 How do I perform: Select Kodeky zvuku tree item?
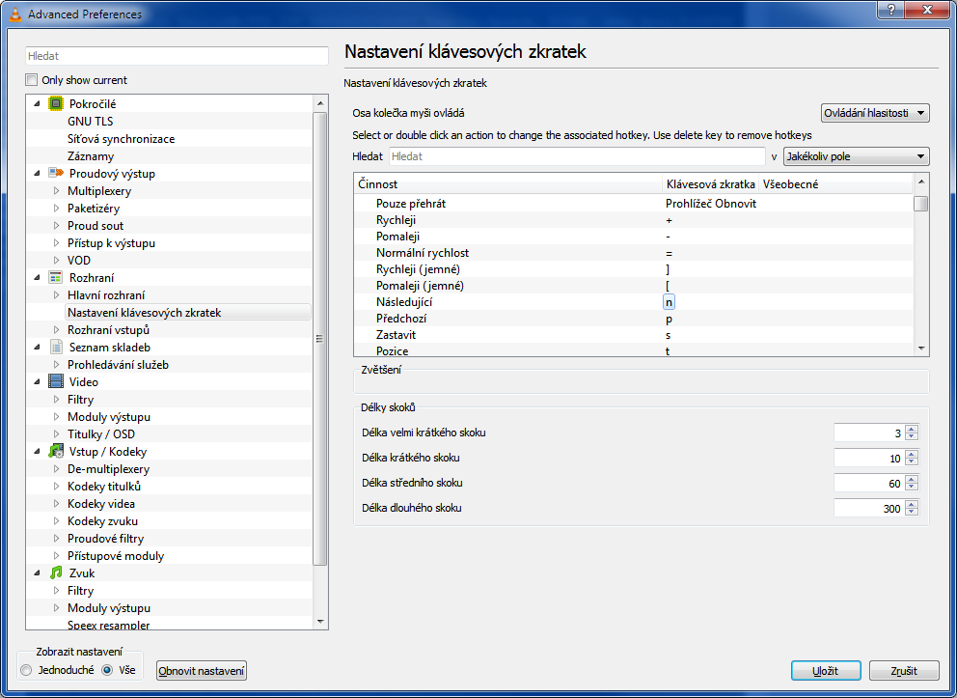102,521
